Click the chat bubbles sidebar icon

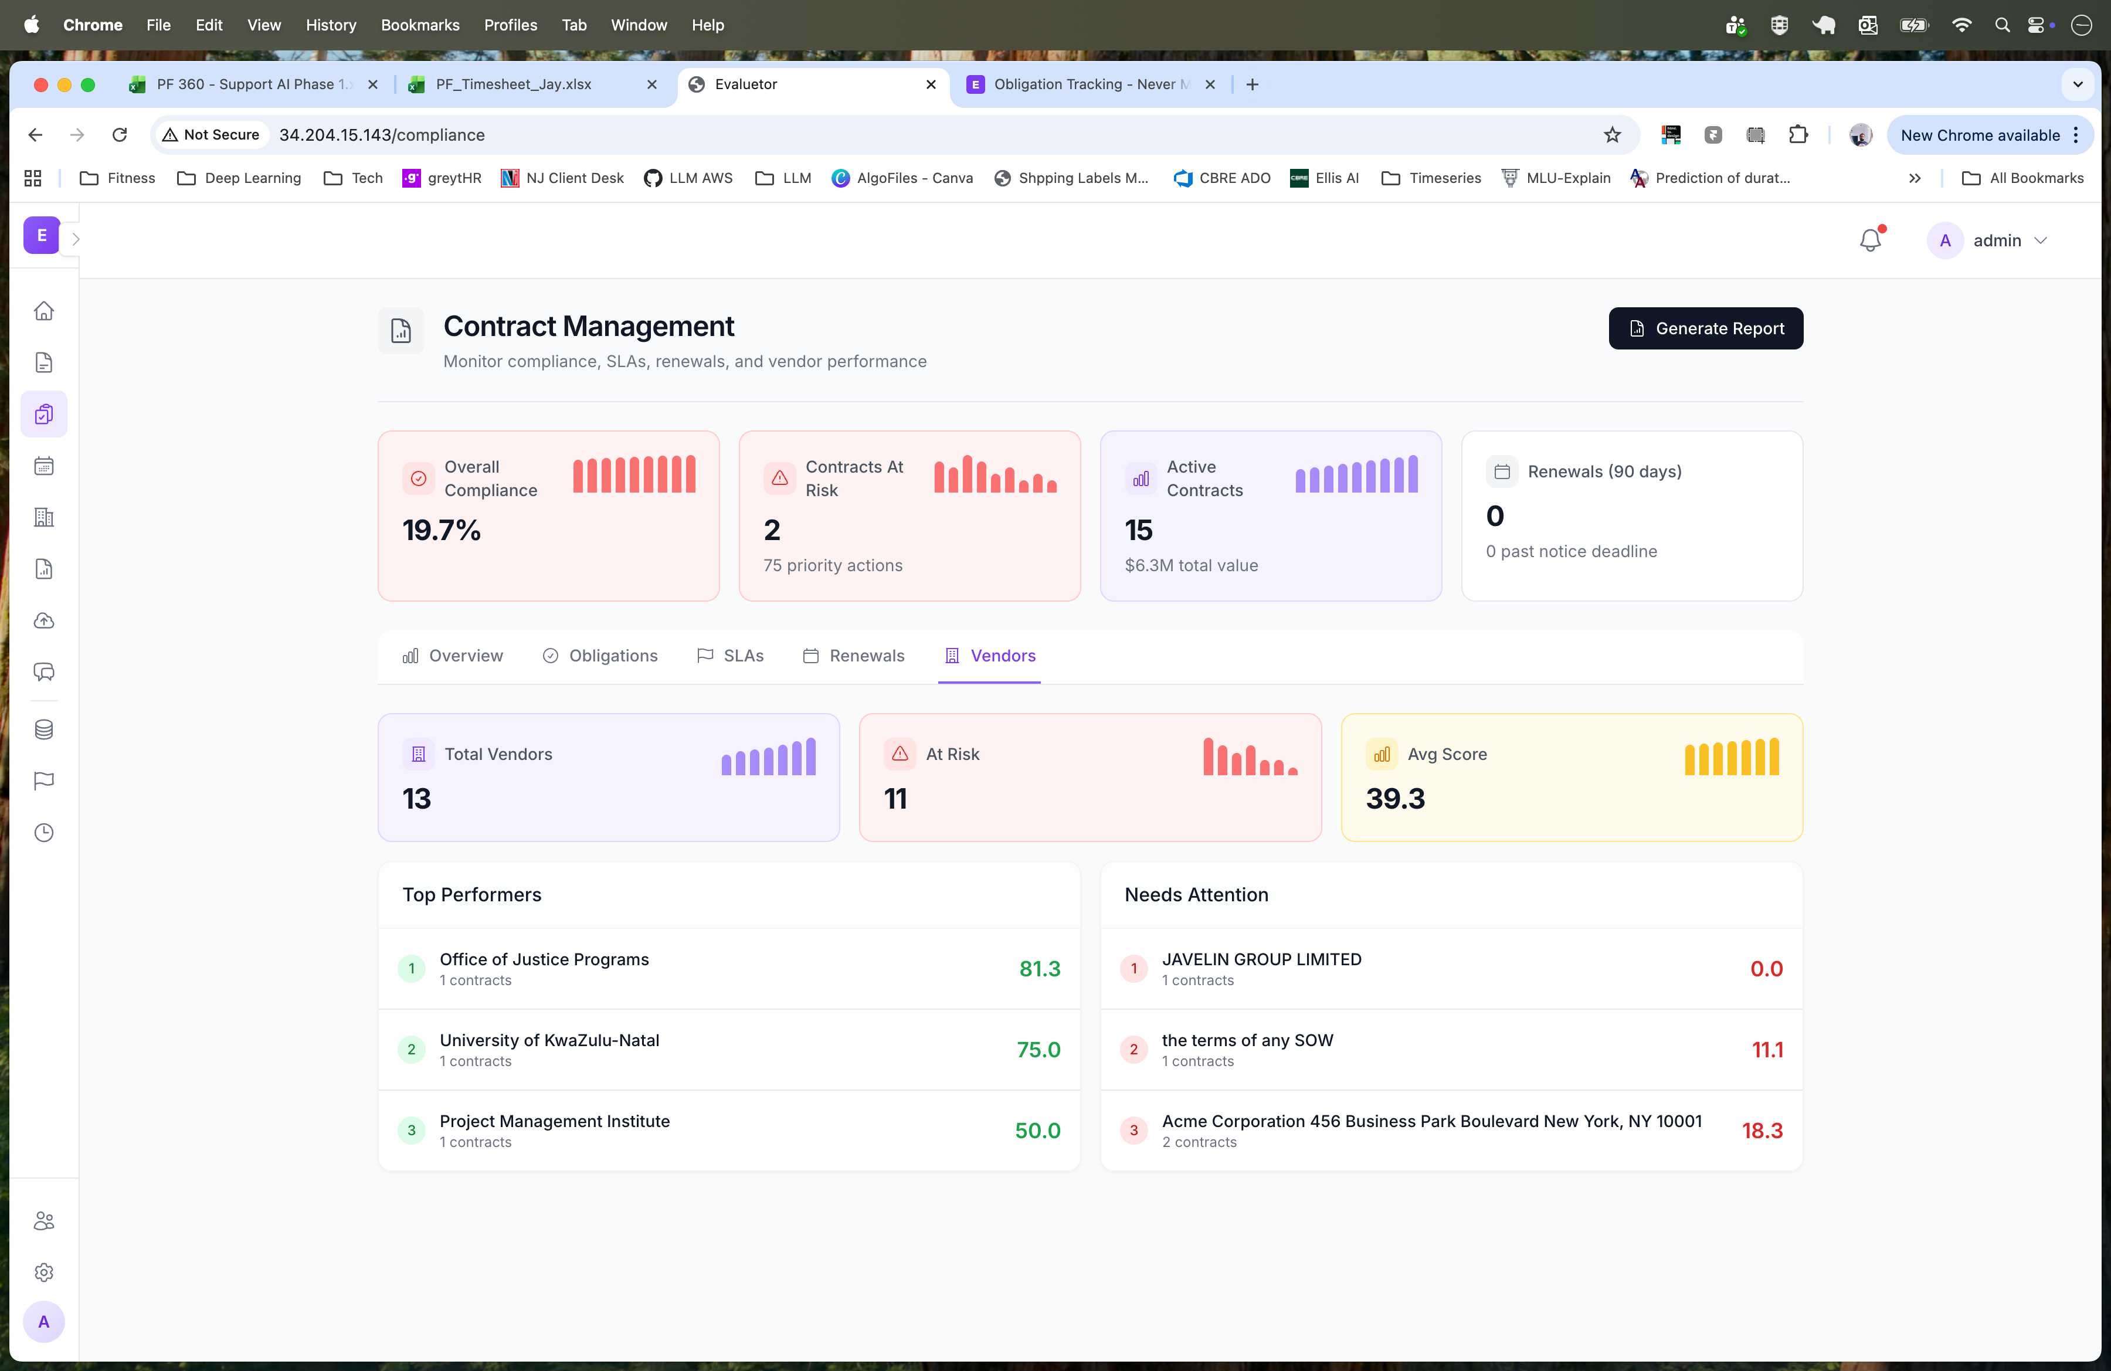(x=43, y=672)
